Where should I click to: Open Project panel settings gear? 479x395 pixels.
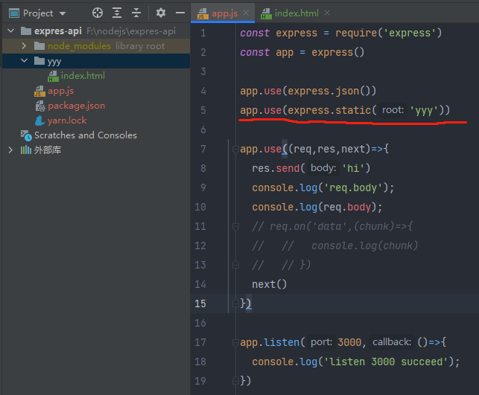(161, 13)
